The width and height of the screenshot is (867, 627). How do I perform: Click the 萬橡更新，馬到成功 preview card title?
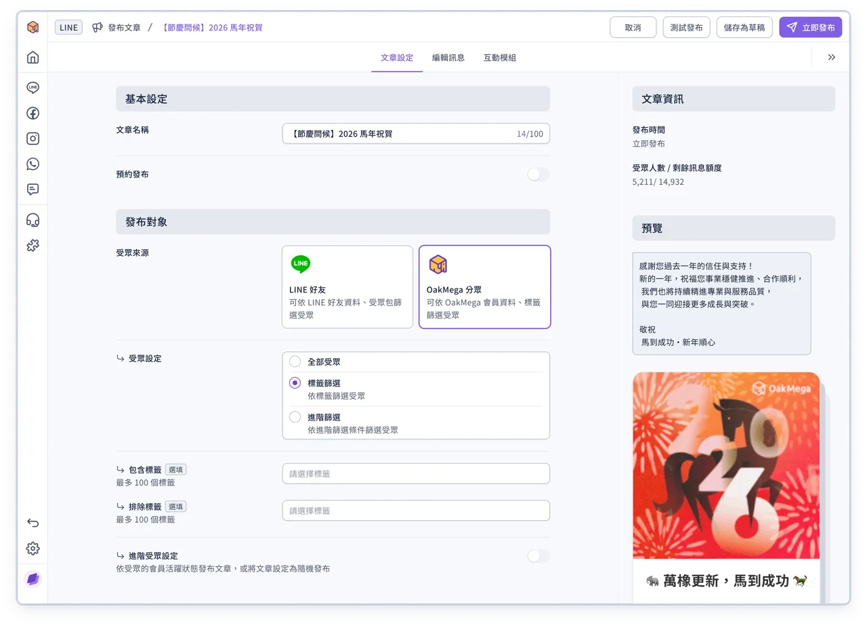(x=726, y=580)
